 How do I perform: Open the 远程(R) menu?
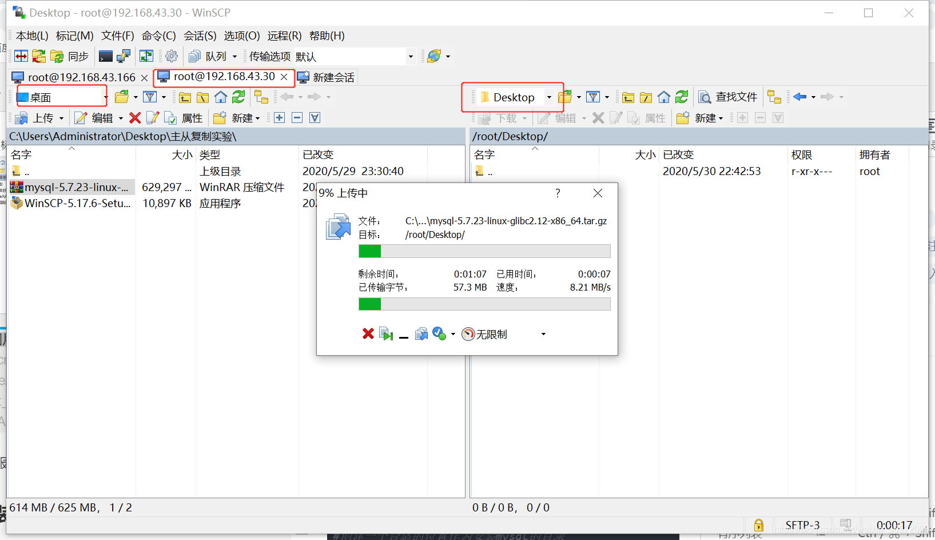click(284, 36)
